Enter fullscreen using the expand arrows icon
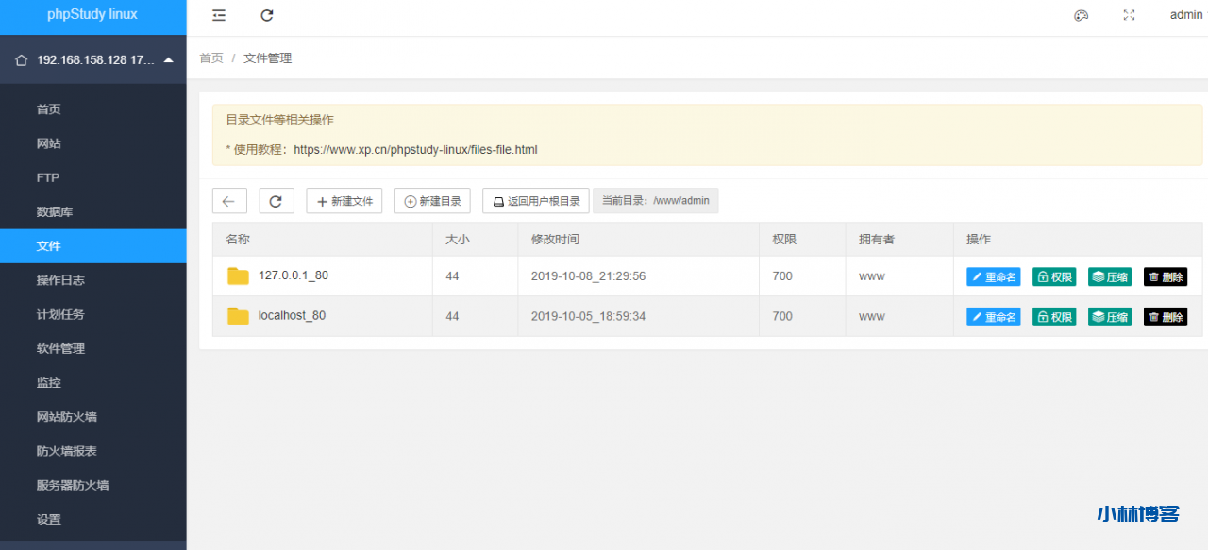The width and height of the screenshot is (1208, 550). (x=1129, y=15)
